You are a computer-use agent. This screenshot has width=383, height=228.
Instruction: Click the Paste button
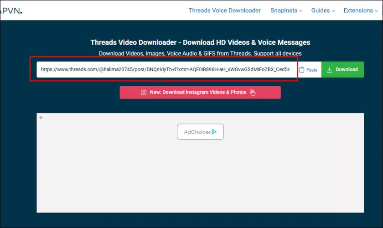(309, 70)
